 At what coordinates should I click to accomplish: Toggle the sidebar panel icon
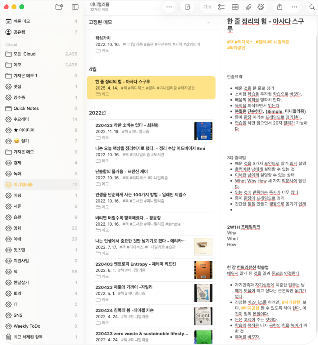pyautogui.click(x=75, y=7)
